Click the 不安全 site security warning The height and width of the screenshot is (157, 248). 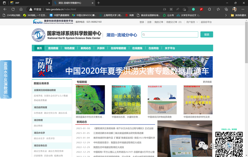[35, 9]
